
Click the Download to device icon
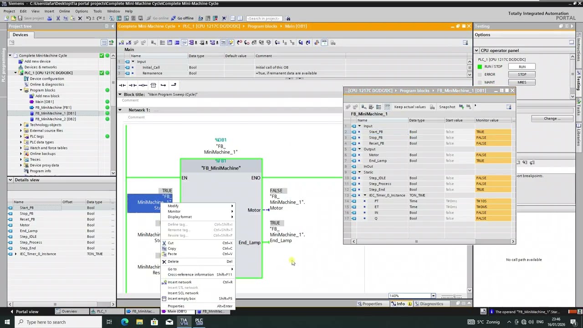(119, 18)
